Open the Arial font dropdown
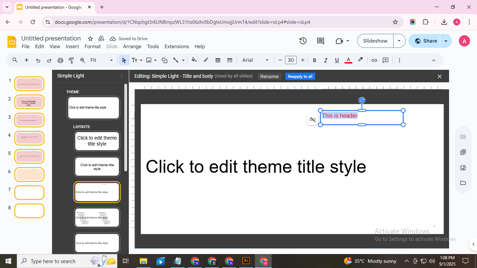 click(x=255, y=60)
